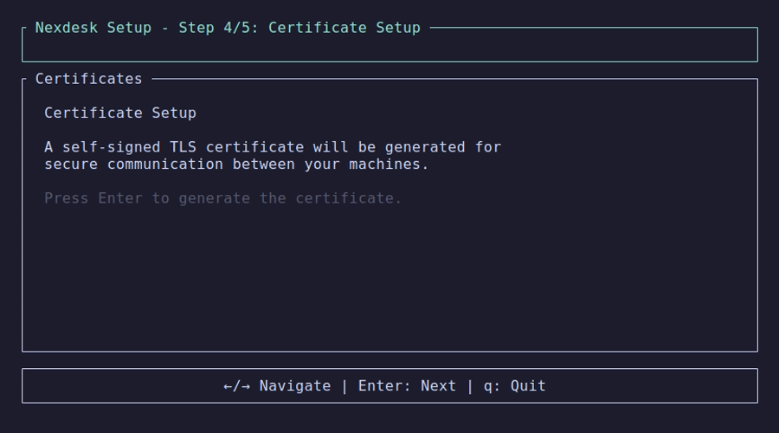Click the 'Certificate Setup' heading
The height and width of the screenshot is (433, 779).
(120, 113)
